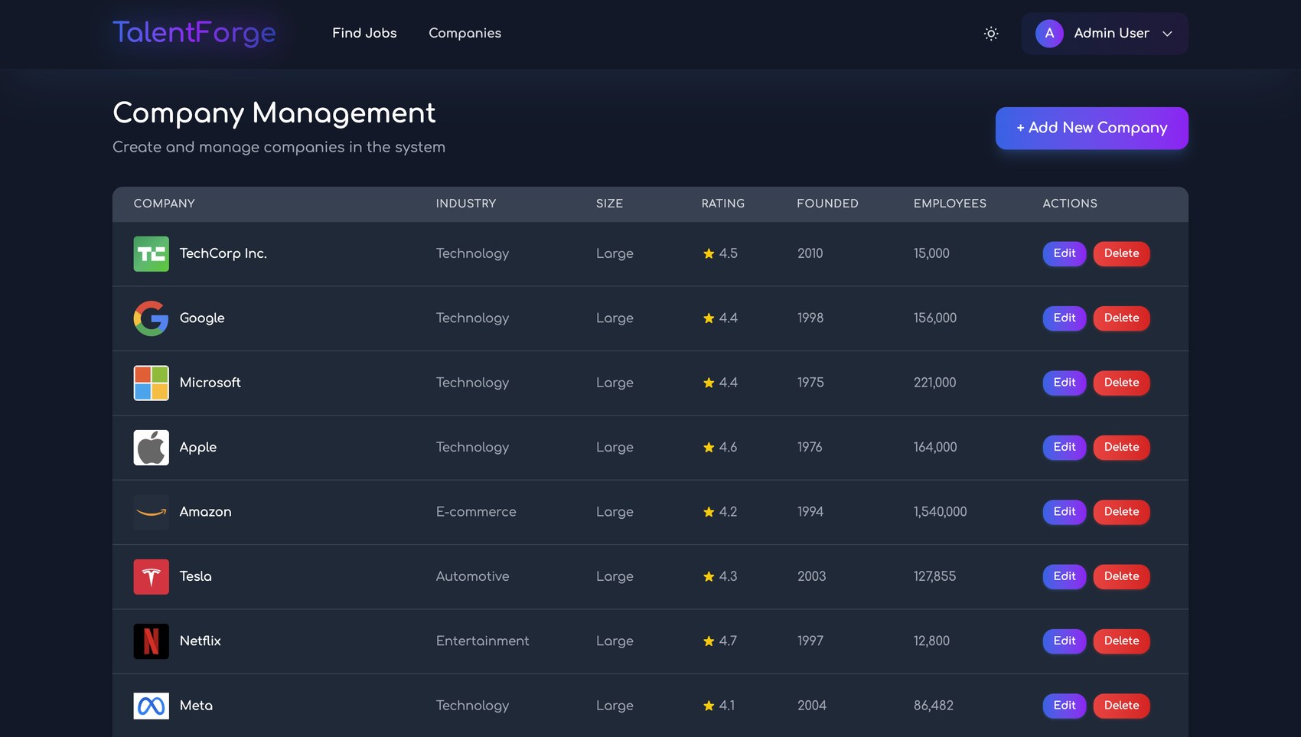The height and width of the screenshot is (737, 1301).
Task: Click the ACTIONS column header
Action: click(1070, 204)
